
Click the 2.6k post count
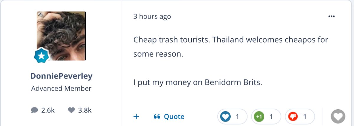(48, 110)
